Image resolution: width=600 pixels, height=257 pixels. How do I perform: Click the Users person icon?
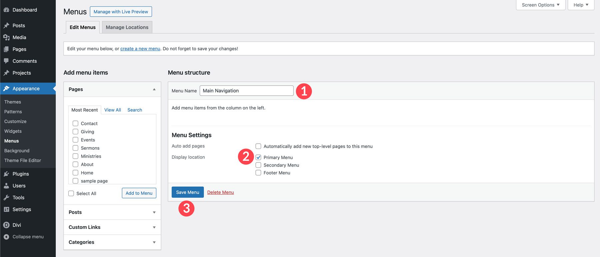[x=6, y=186]
